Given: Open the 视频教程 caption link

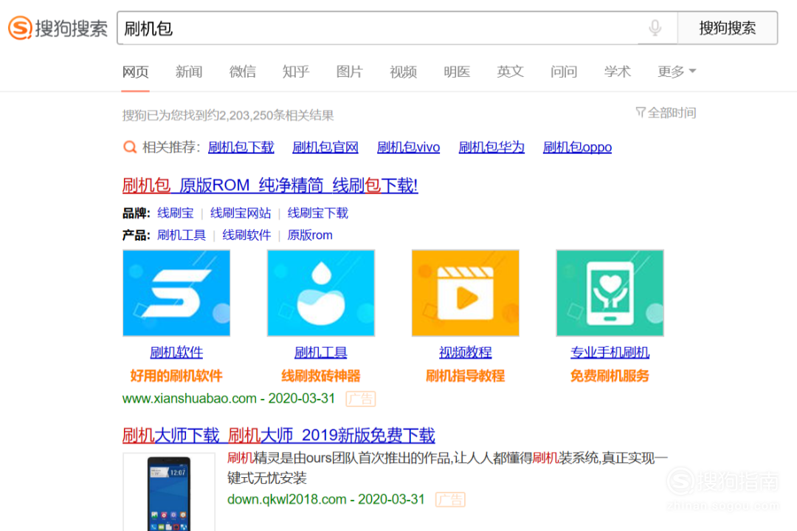Looking at the screenshot, I should click(x=465, y=352).
